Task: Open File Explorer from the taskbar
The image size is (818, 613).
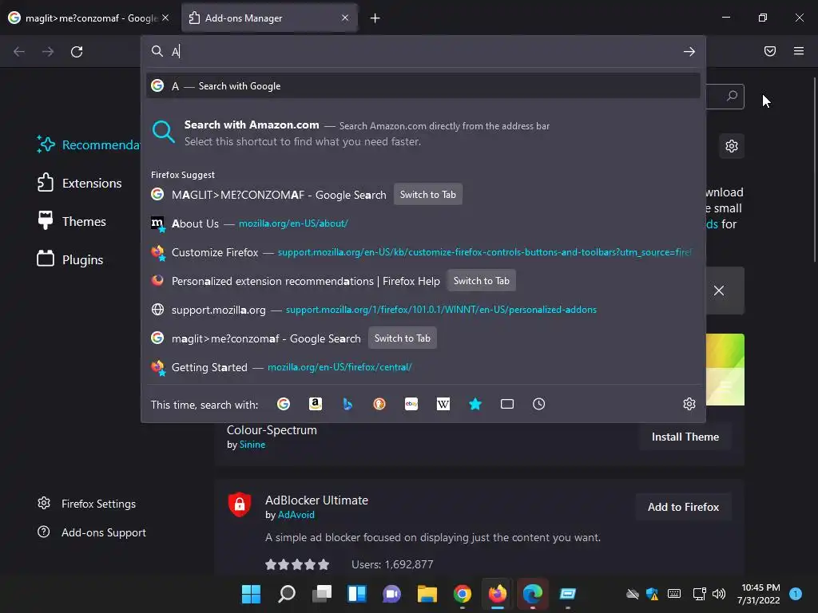Action: pos(427,594)
